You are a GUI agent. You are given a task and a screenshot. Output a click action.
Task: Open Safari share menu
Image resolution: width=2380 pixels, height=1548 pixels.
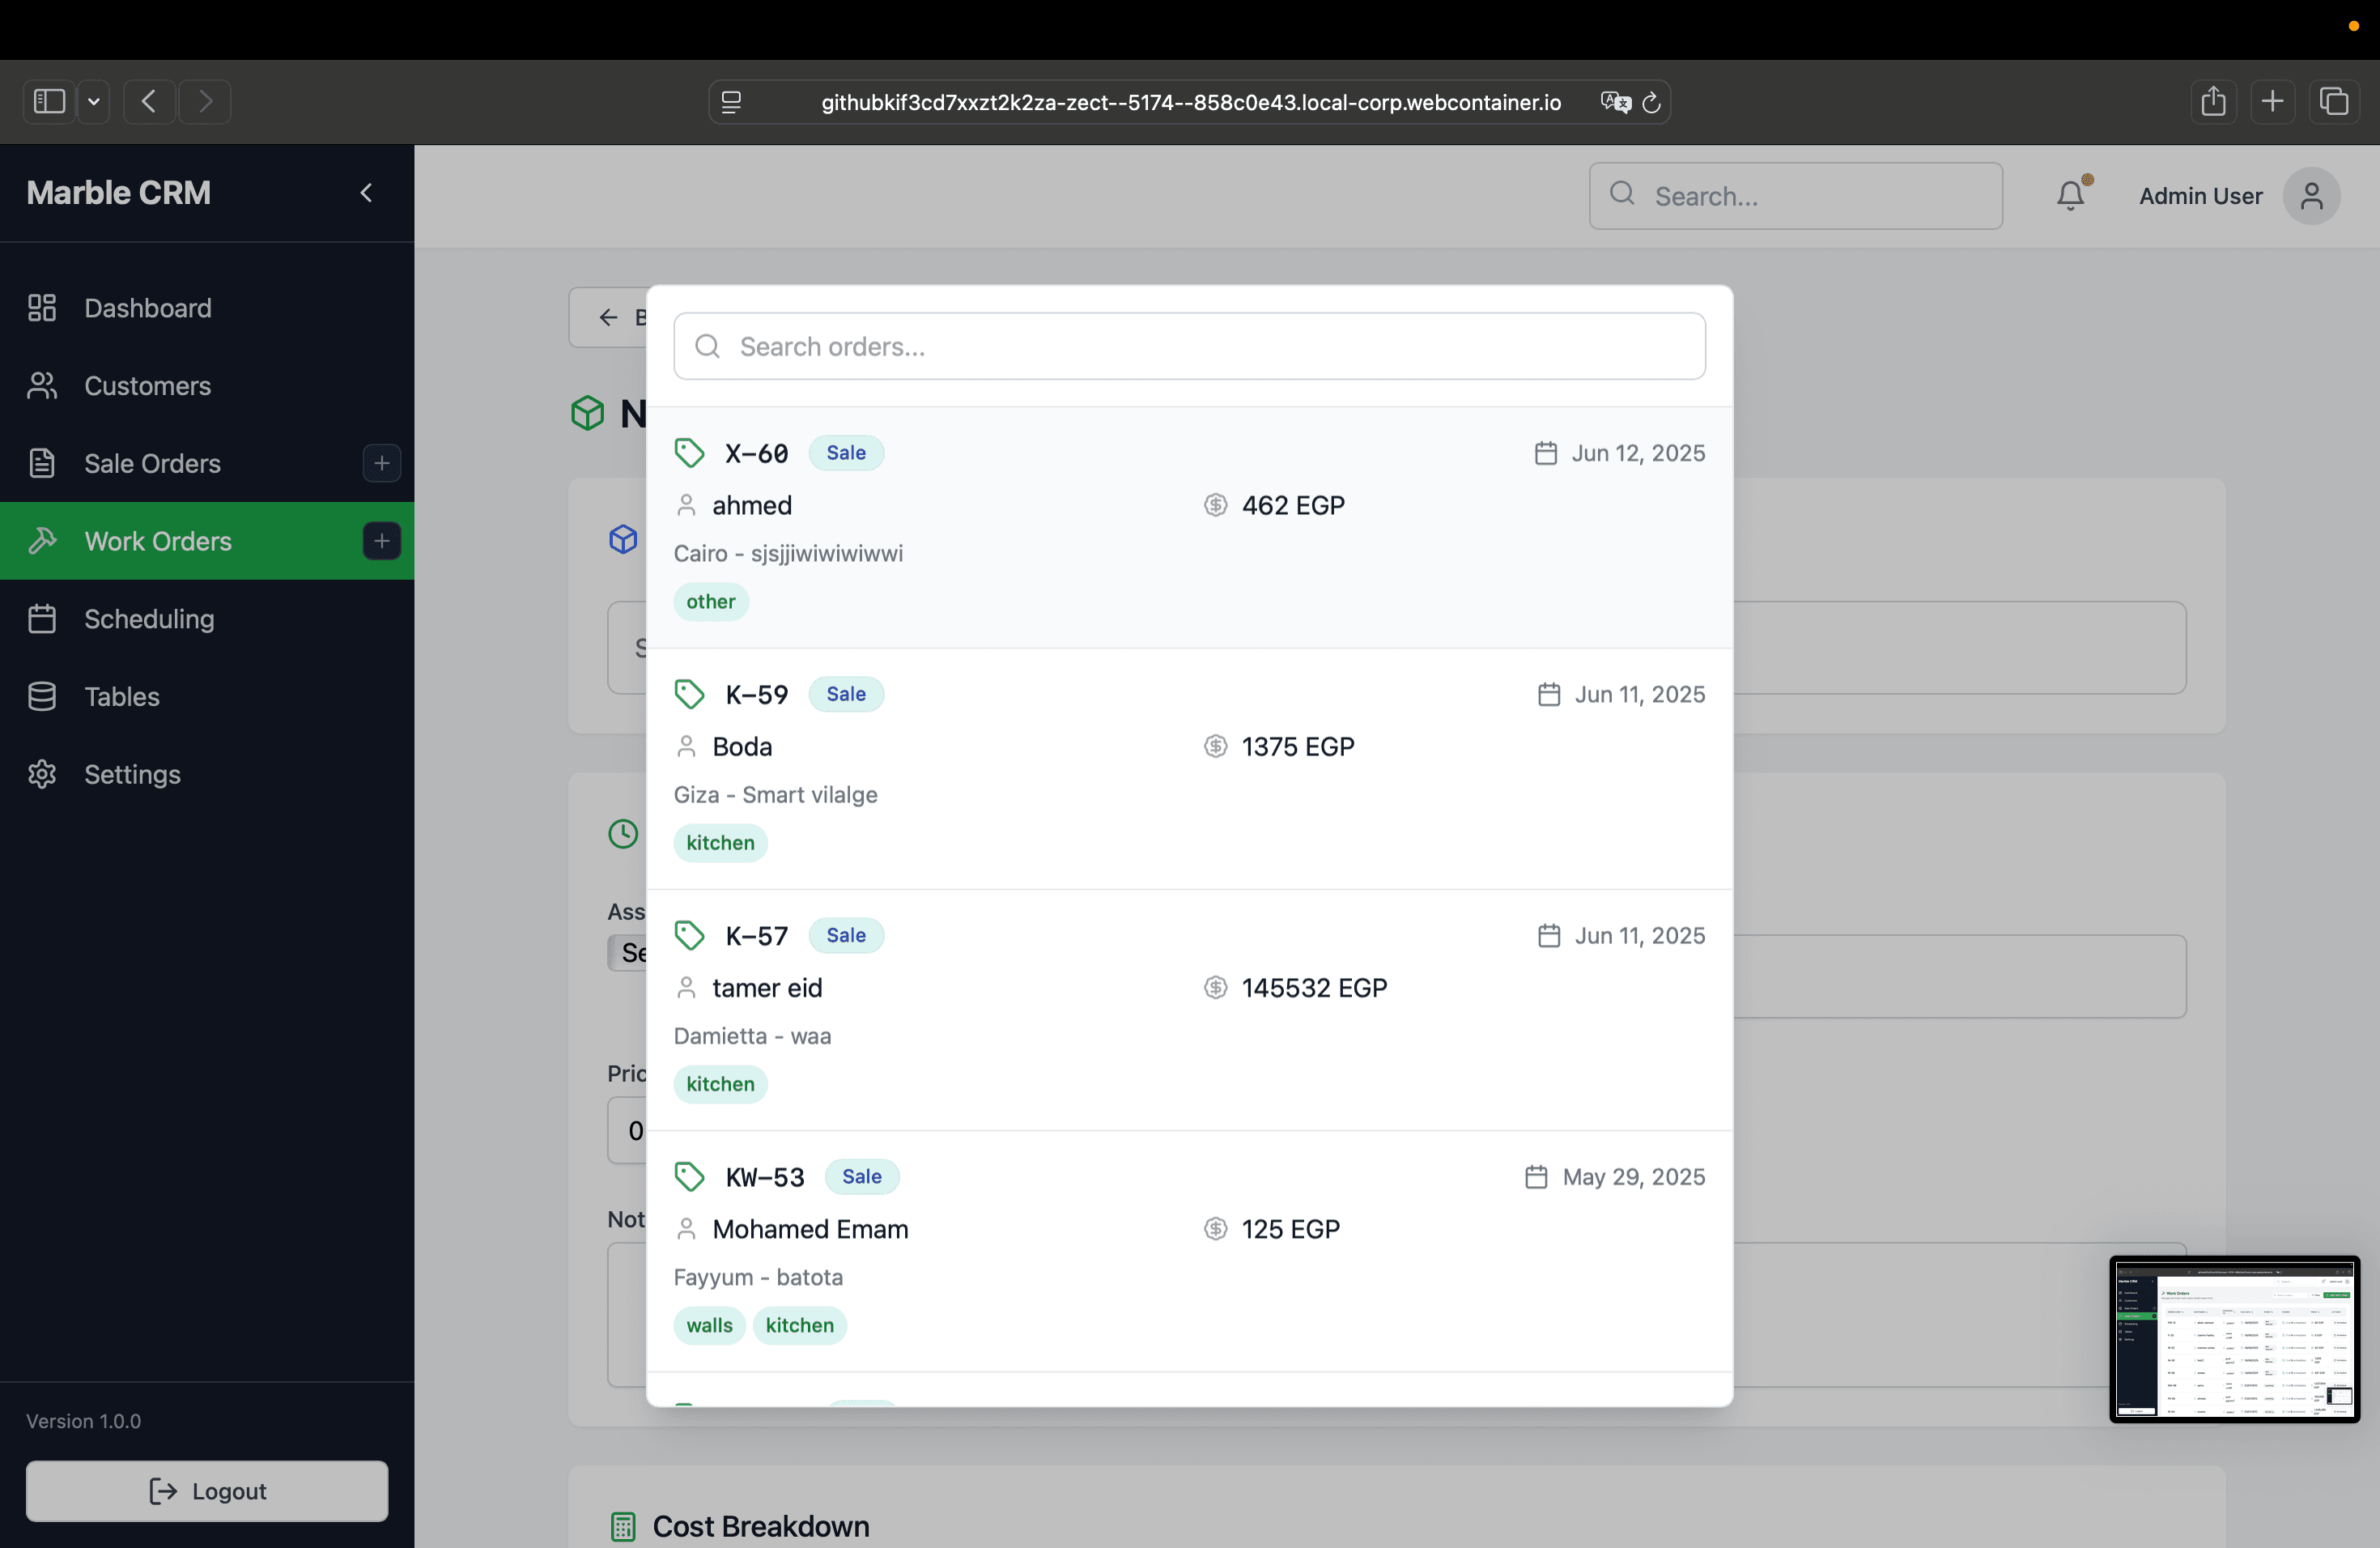click(2213, 102)
